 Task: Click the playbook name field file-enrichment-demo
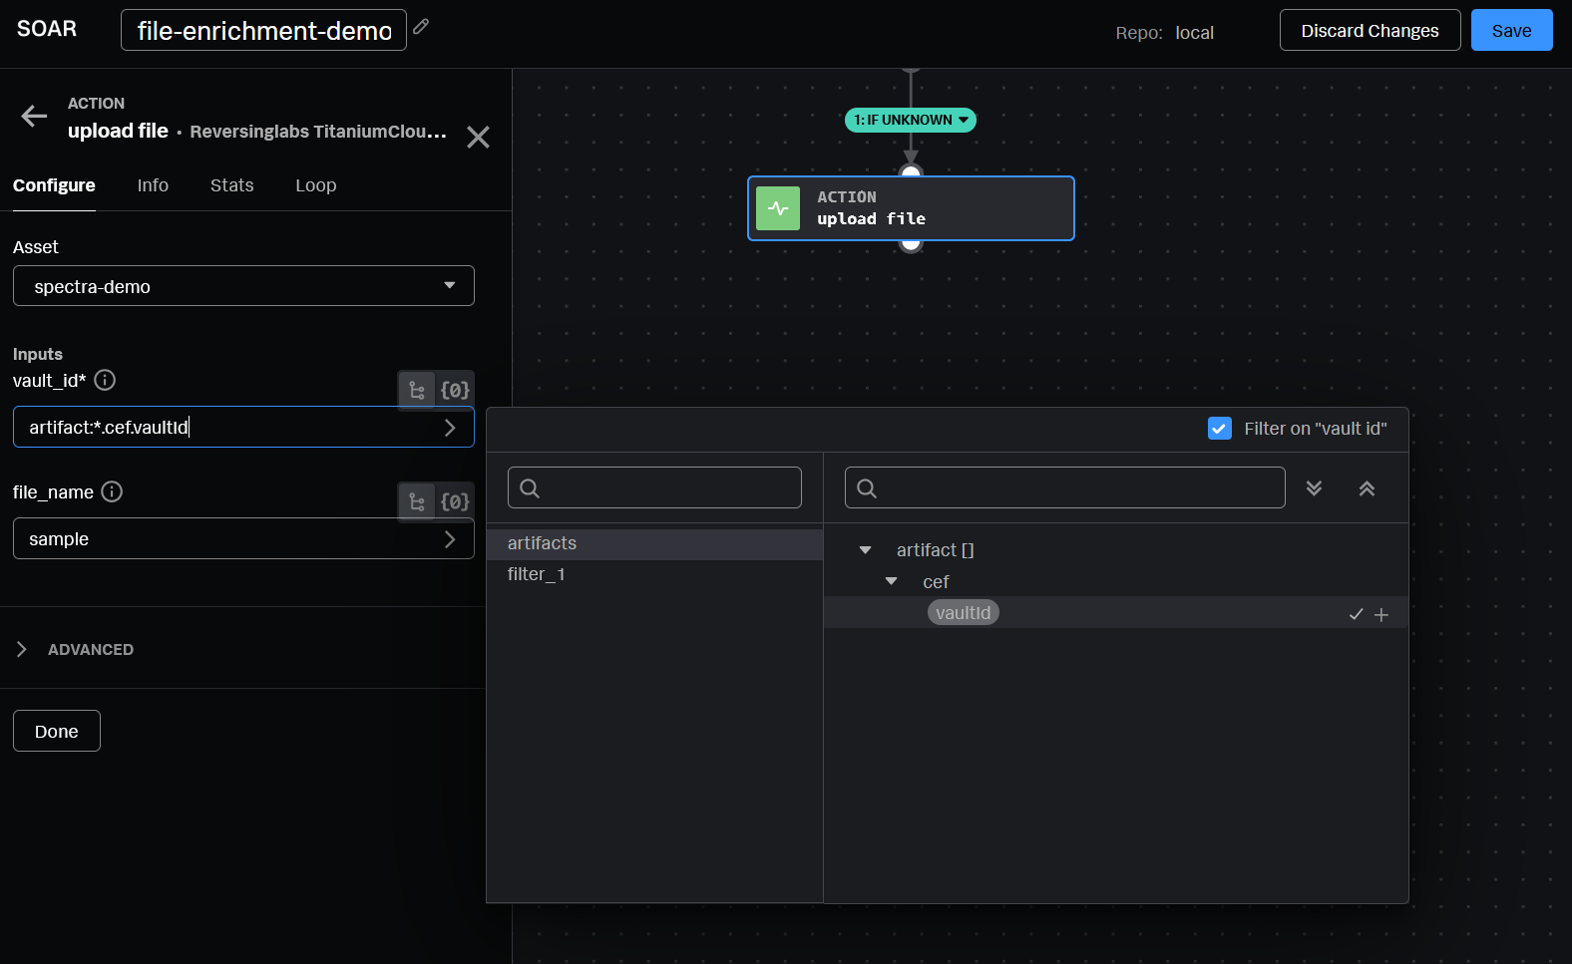point(263,30)
